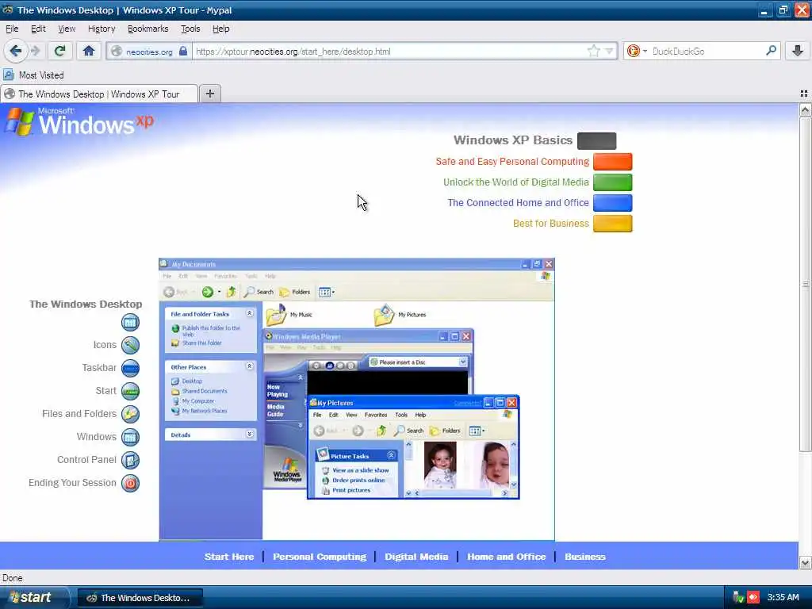Open a new tab with the plus button
Viewport: 812px width, 609px height.
tap(209, 94)
